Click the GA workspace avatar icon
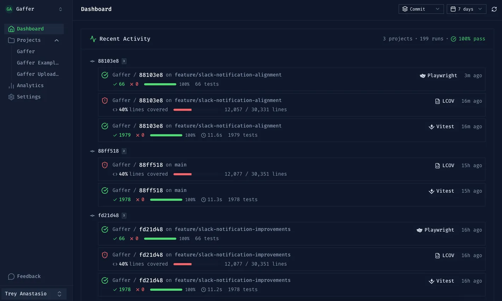 tap(9, 9)
